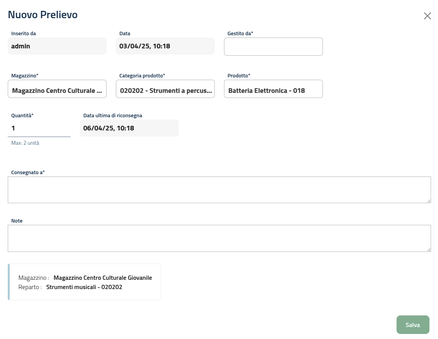
Task: Click inside the Note text area
Action: pyautogui.click(x=219, y=238)
